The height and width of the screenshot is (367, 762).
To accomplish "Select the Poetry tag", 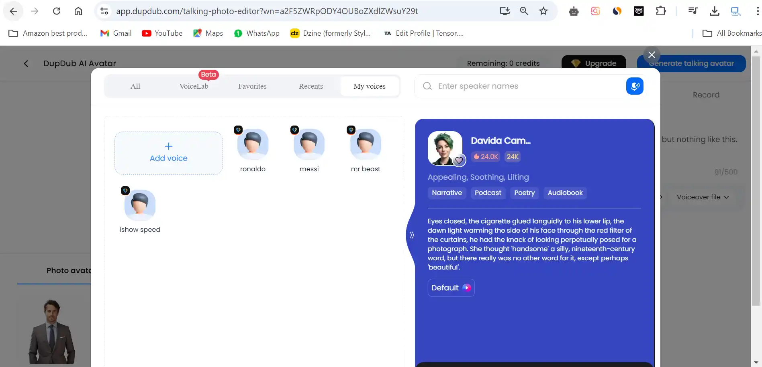I will pyautogui.click(x=525, y=193).
